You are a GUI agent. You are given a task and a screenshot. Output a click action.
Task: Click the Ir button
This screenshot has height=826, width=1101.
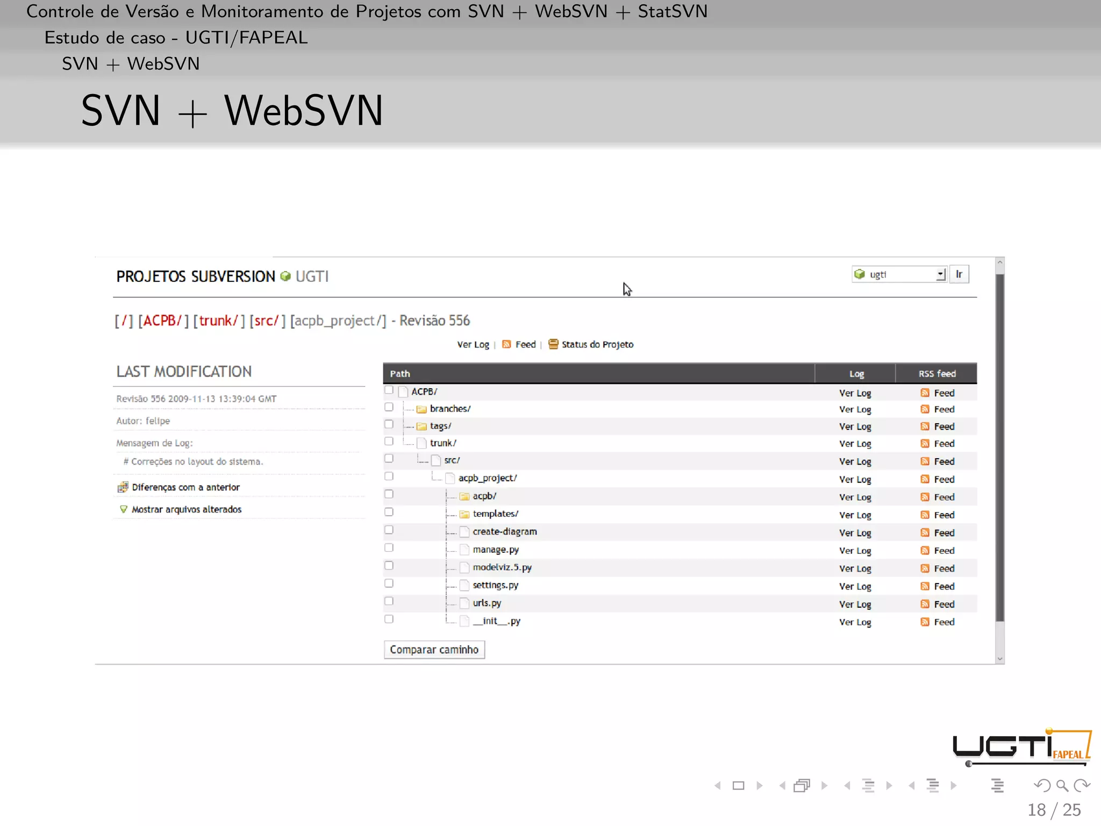pyautogui.click(x=959, y=274)
